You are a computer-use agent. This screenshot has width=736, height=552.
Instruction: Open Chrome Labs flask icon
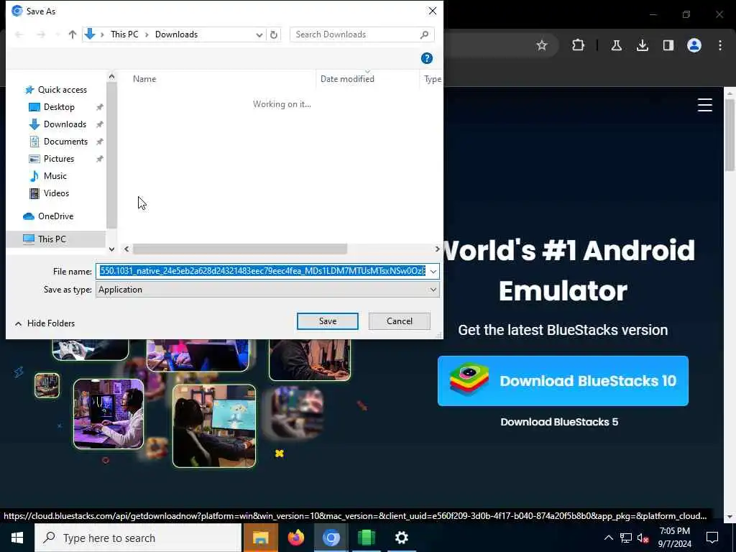coord(616,45)
